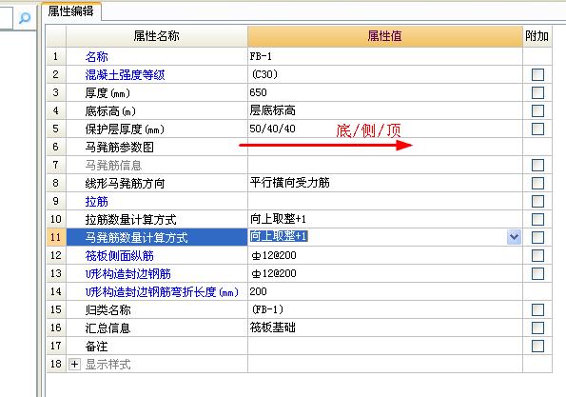Select the U形构造封边钢筋弯折长度 label
566x397 pixels.
[162, 292]
